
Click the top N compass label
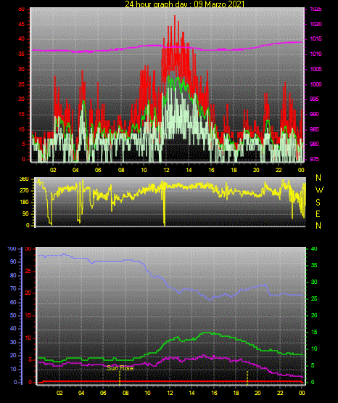318,178
